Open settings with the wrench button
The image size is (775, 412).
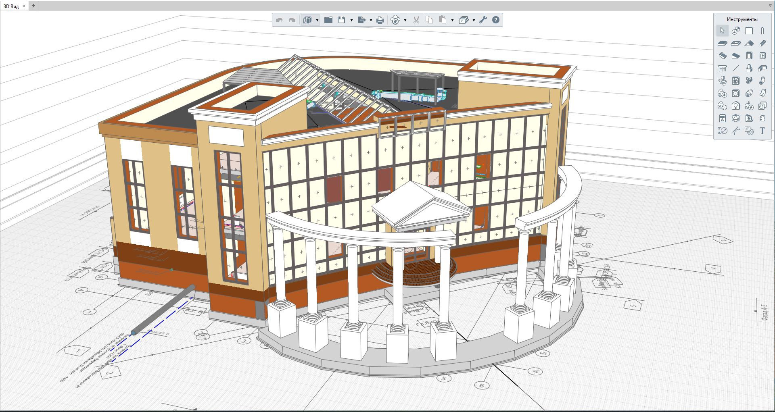pos(483,20)
